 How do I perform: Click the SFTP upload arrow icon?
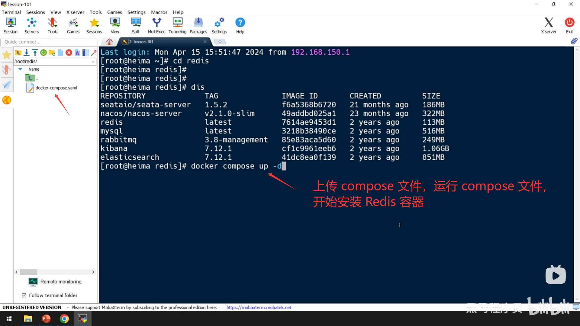[x=35, y=53]
